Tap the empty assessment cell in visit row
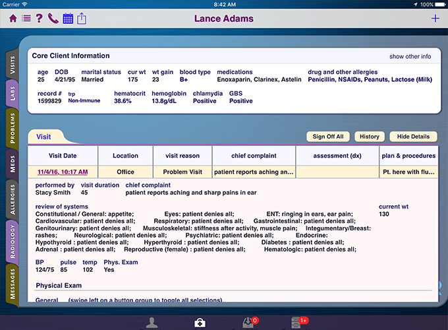This screenshot has height=330, width=448. click(337, 172)
